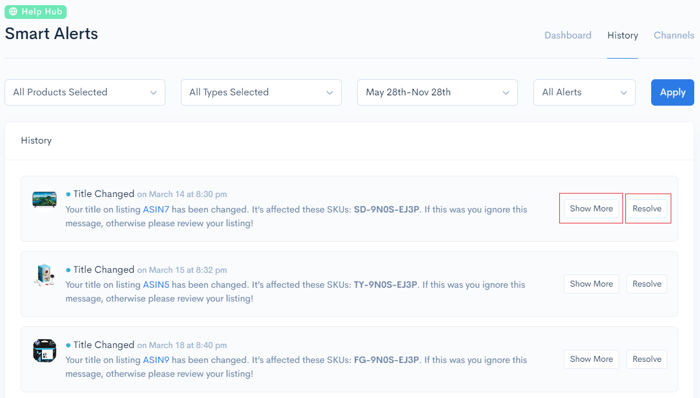This screenshot has height=398, width=700.
Task: Click the History panel header label
Action: (36, 141)
